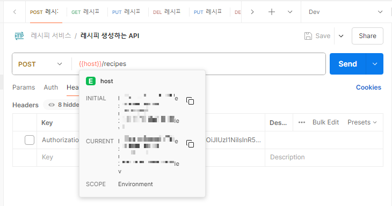Open the Presets dropdown
The height and width of the screenshot is (206, 392).
pos(362,122)
